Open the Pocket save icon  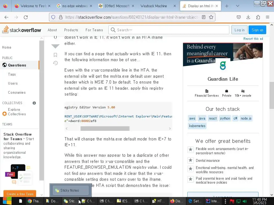[238, 17]
